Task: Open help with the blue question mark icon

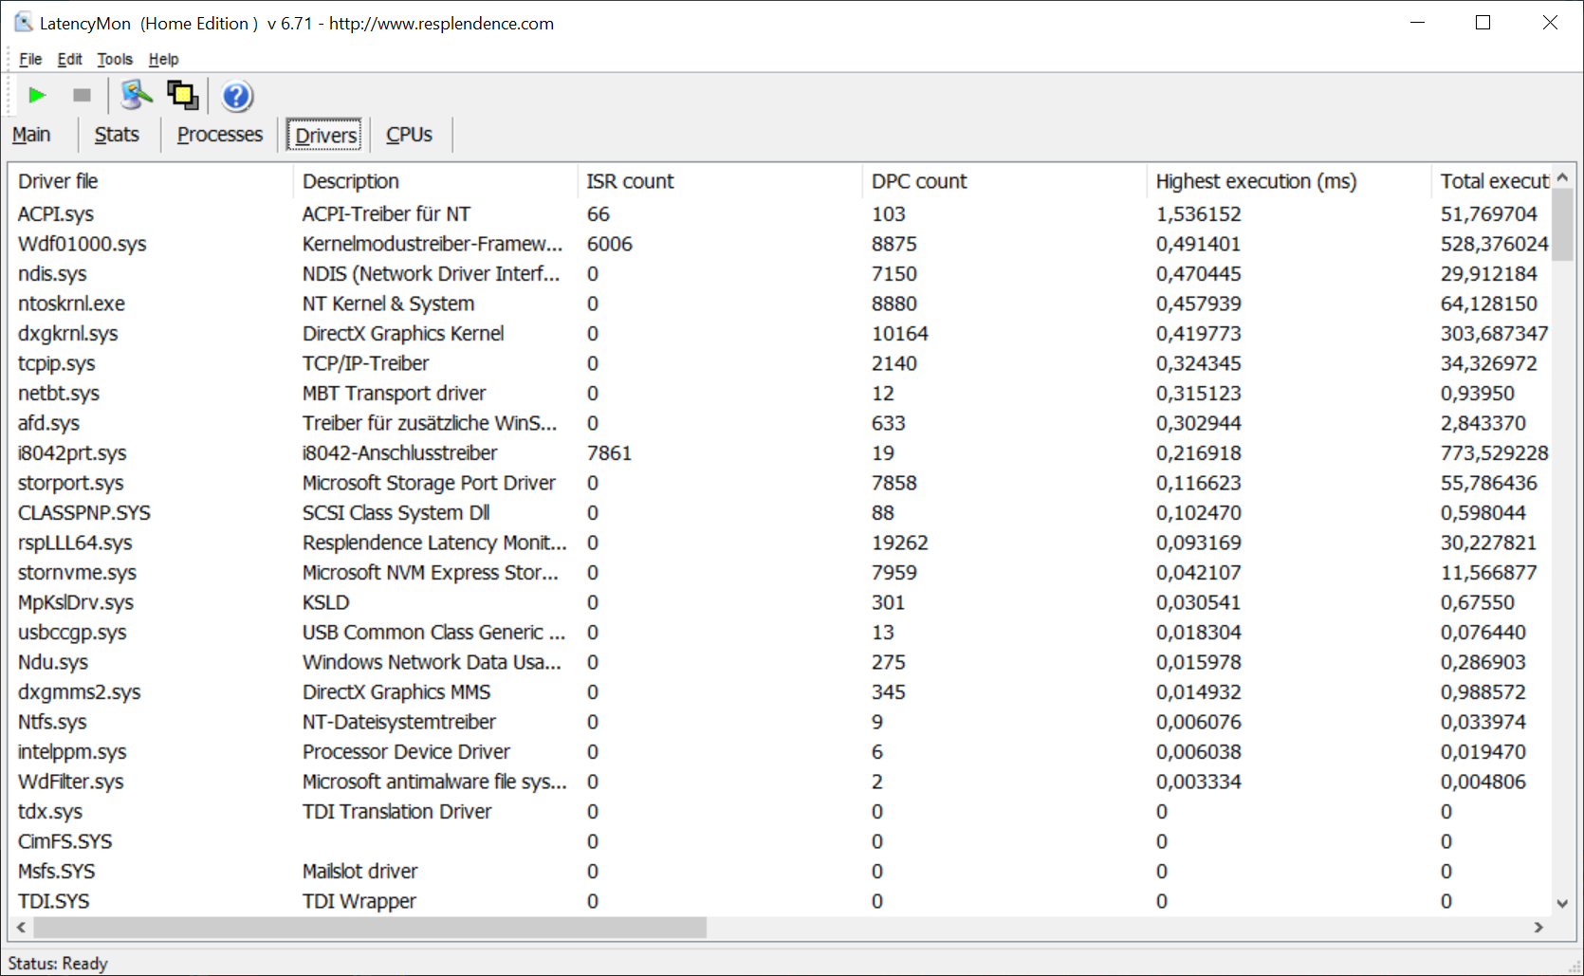Action: click(x=236, y=96)
